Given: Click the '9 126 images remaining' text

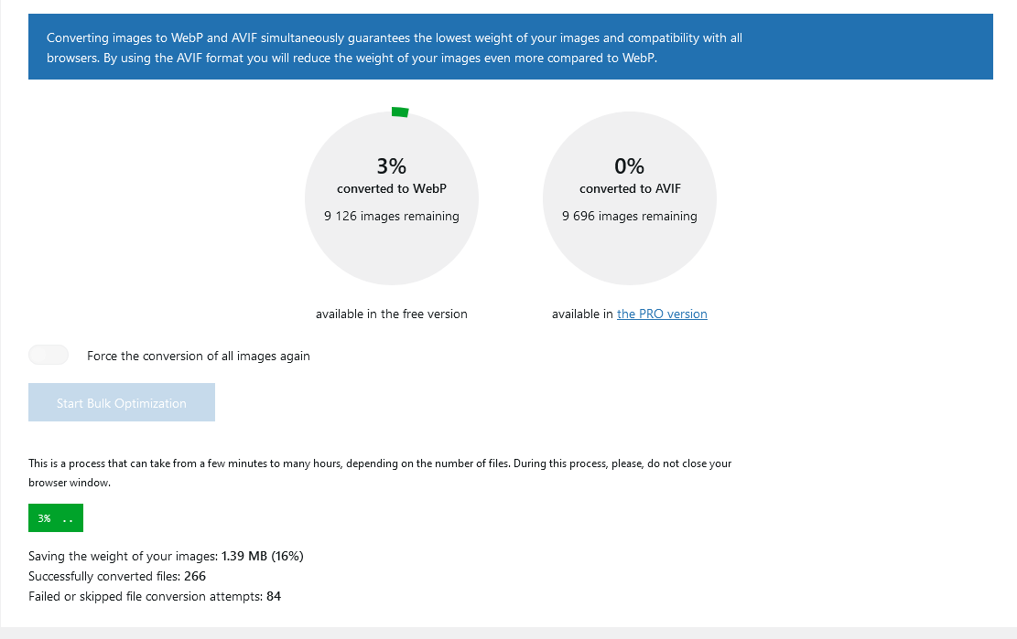Looking at the screenshot, I should coord(392,217).
